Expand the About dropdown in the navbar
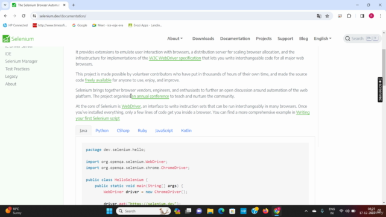 point(175,39)
